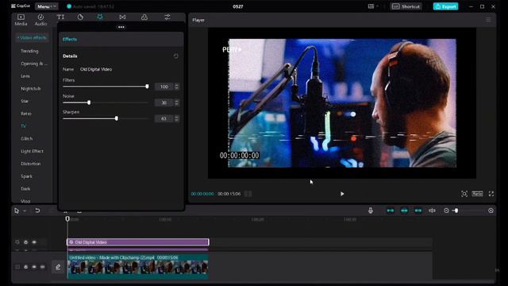Adjust the Sharpen value stepper
The image size is (508, 286).
tap(176, 118)
